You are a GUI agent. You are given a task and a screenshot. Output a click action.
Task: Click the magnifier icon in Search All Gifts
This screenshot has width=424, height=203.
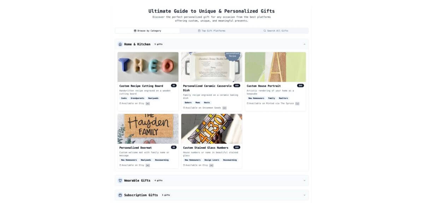coord(265,31)
